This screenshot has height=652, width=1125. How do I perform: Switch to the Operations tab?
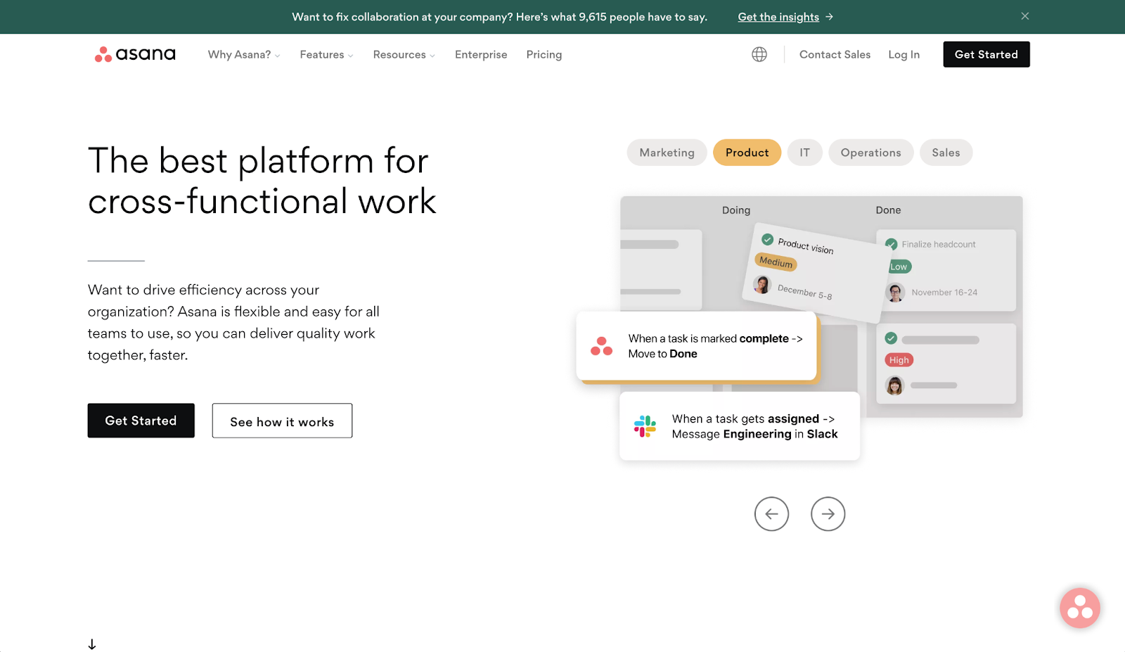click(870, 153)
